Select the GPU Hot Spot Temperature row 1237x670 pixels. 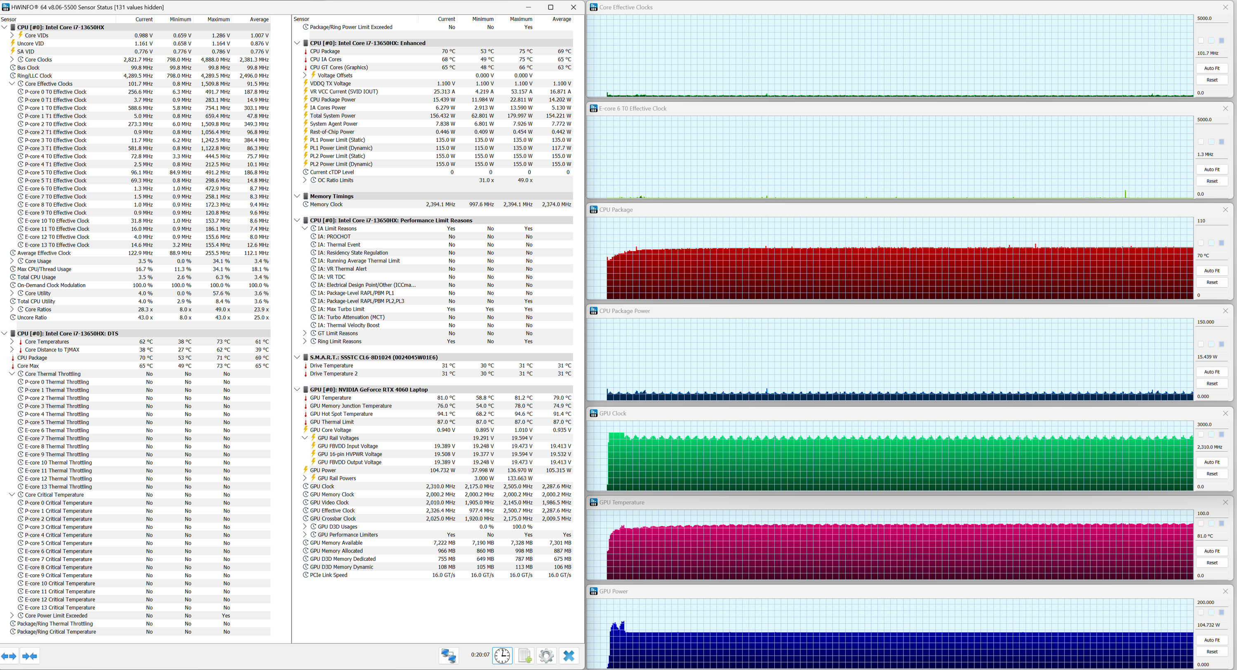[341, 414]
